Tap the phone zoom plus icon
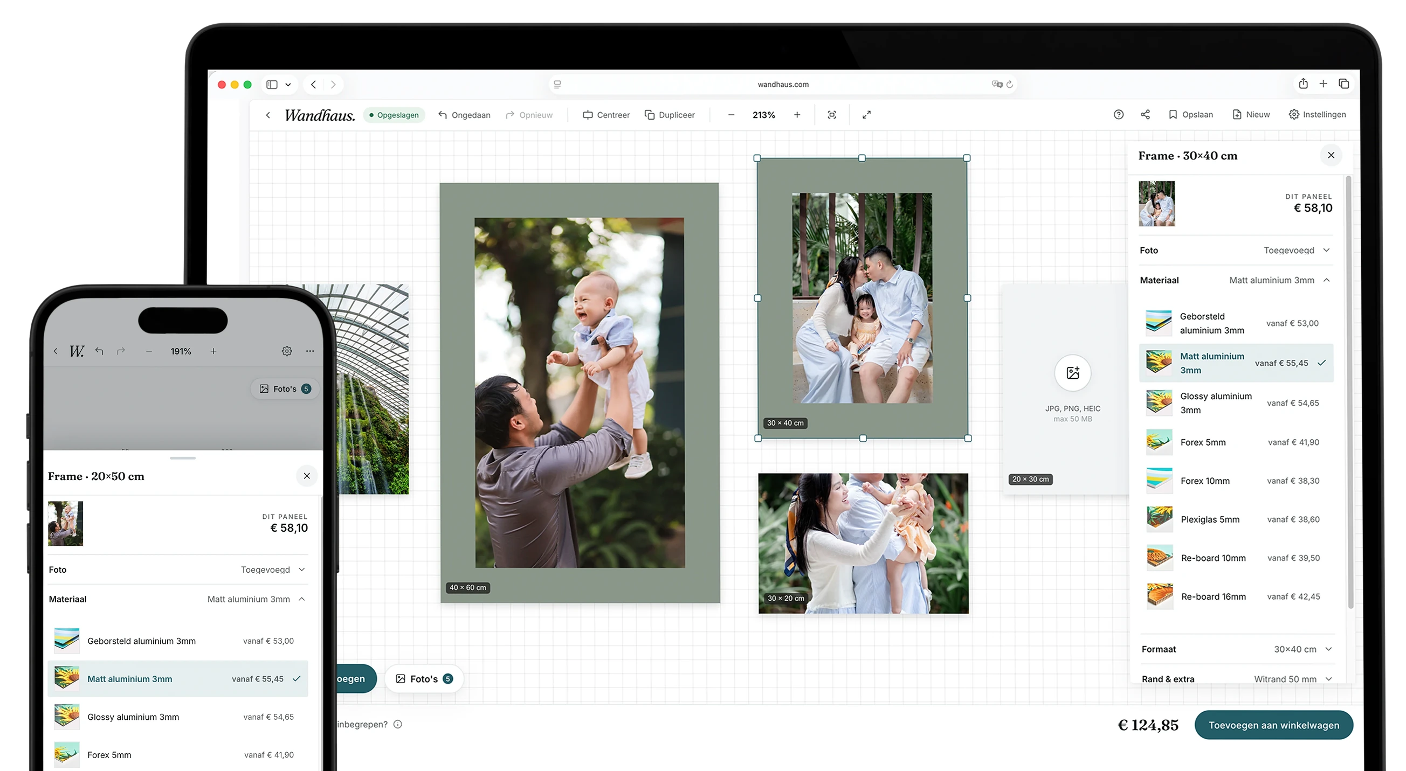Screen dimensions: 1406x771 click(213, 351)
